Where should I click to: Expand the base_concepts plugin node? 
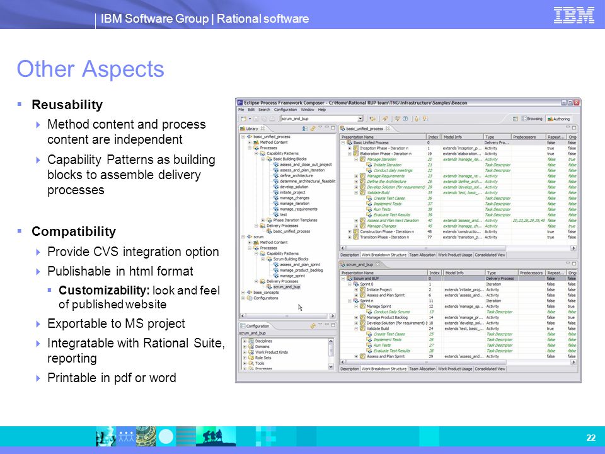[243, 293]
